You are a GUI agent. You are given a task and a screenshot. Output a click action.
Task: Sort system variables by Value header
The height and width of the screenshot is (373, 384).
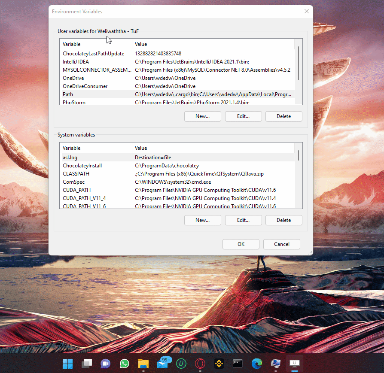[x=213, y=148]
